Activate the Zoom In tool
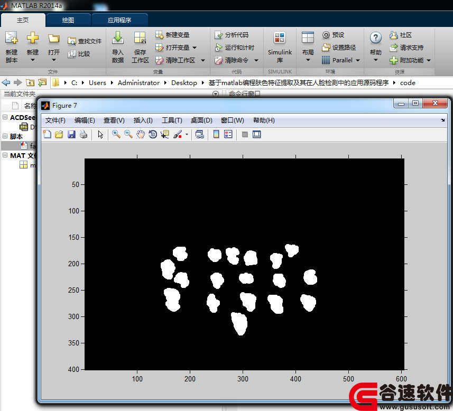The width and height of the screenshot is (453, 411). (x=116, y=134)
